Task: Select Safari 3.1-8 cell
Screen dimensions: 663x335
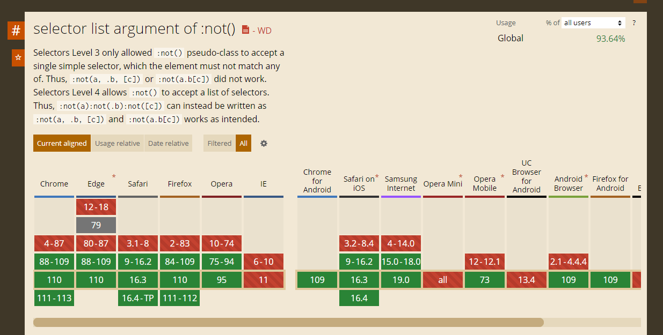Action: pos(138,243)
